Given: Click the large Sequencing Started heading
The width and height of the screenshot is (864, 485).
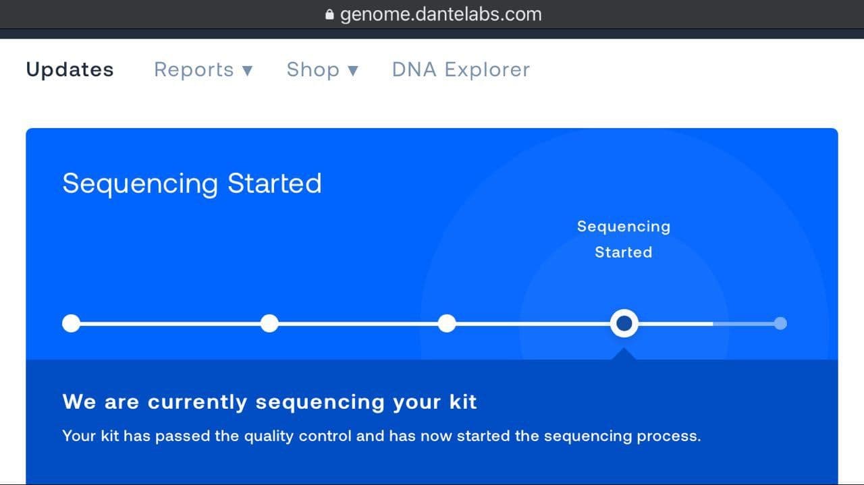Looking at the screenshot, I should 192,183.
